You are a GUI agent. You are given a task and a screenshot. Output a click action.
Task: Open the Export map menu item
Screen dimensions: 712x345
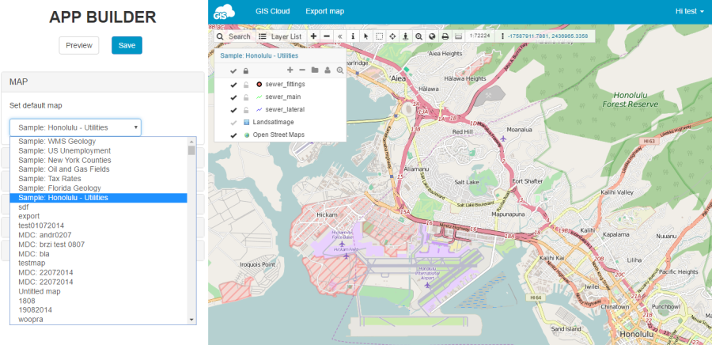(x=324, y=11)
